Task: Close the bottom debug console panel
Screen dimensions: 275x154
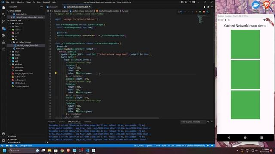Action: [212, 121]
